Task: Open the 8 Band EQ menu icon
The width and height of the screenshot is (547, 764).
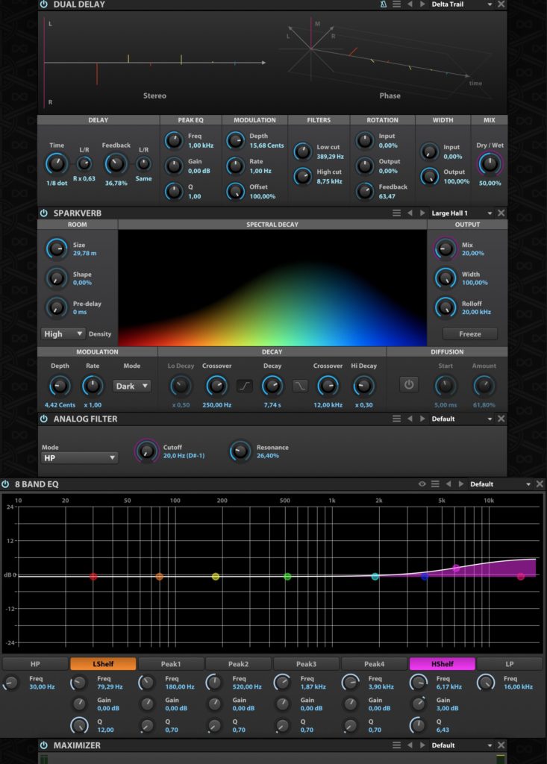Action: 435,483
